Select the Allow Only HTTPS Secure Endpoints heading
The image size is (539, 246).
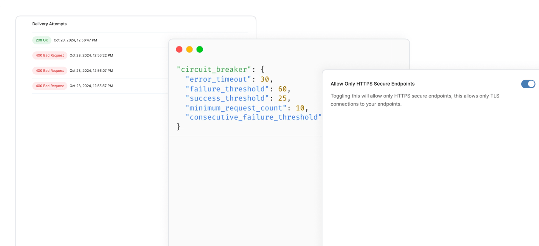tap(373, 83)
